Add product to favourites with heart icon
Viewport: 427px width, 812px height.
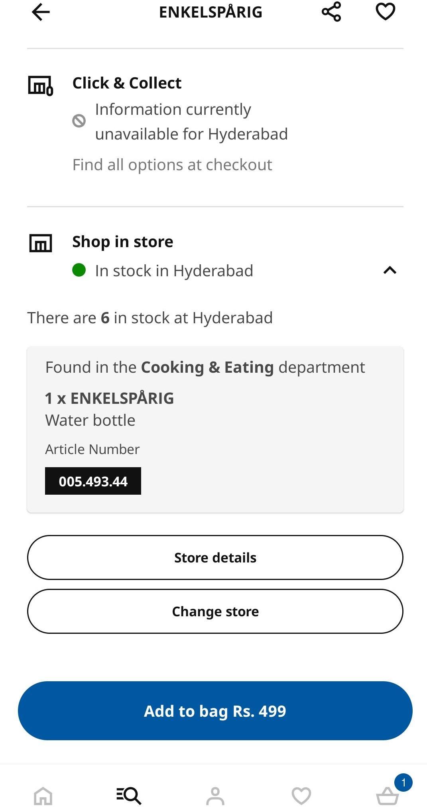coord(385,12)
